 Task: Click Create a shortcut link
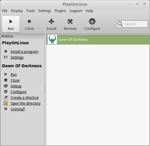click(25, 98)
